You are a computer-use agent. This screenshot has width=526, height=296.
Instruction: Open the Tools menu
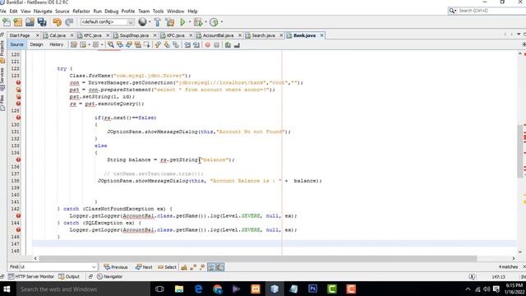pos(158,11)
